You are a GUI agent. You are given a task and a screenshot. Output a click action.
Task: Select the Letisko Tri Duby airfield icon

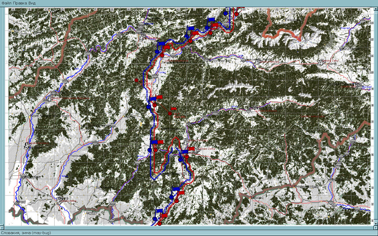tap(186, 142)
